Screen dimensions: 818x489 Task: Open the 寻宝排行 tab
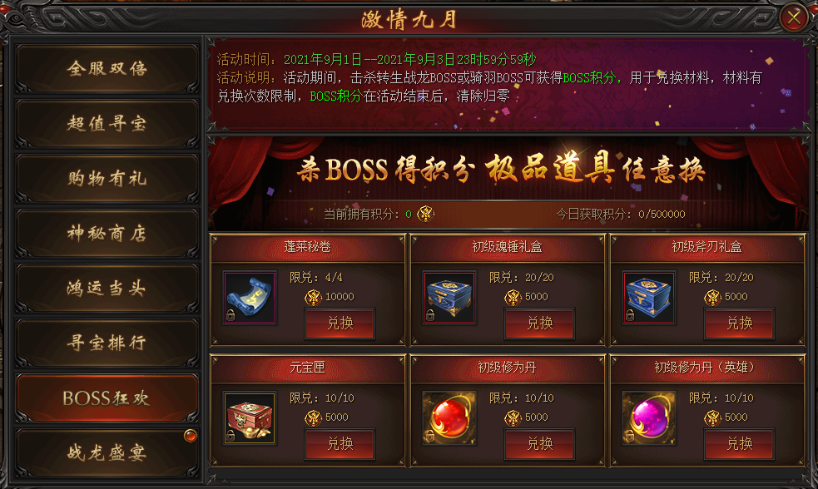click(107, 343)
